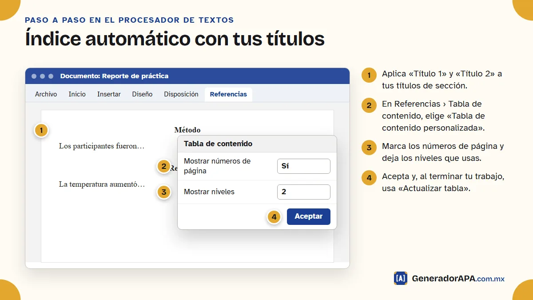
Task: Click the window title 'Documento: Reporte de práctica'
Action: (x=115, y=76)
